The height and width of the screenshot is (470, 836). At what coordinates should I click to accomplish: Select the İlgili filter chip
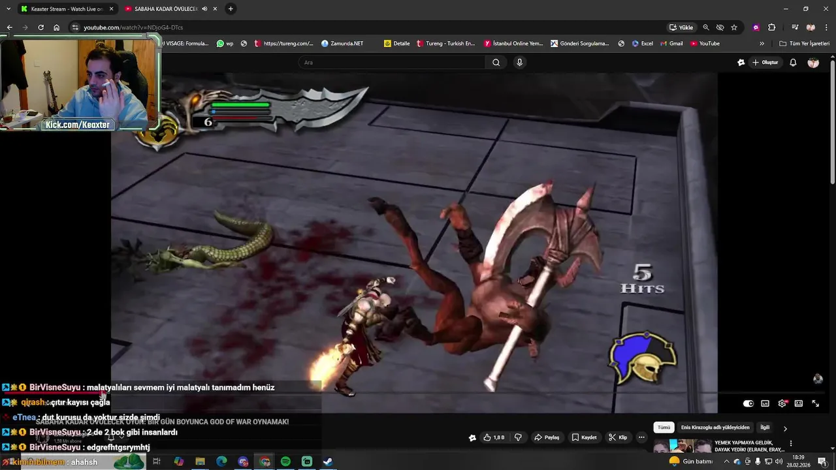(x=765, y=428)
